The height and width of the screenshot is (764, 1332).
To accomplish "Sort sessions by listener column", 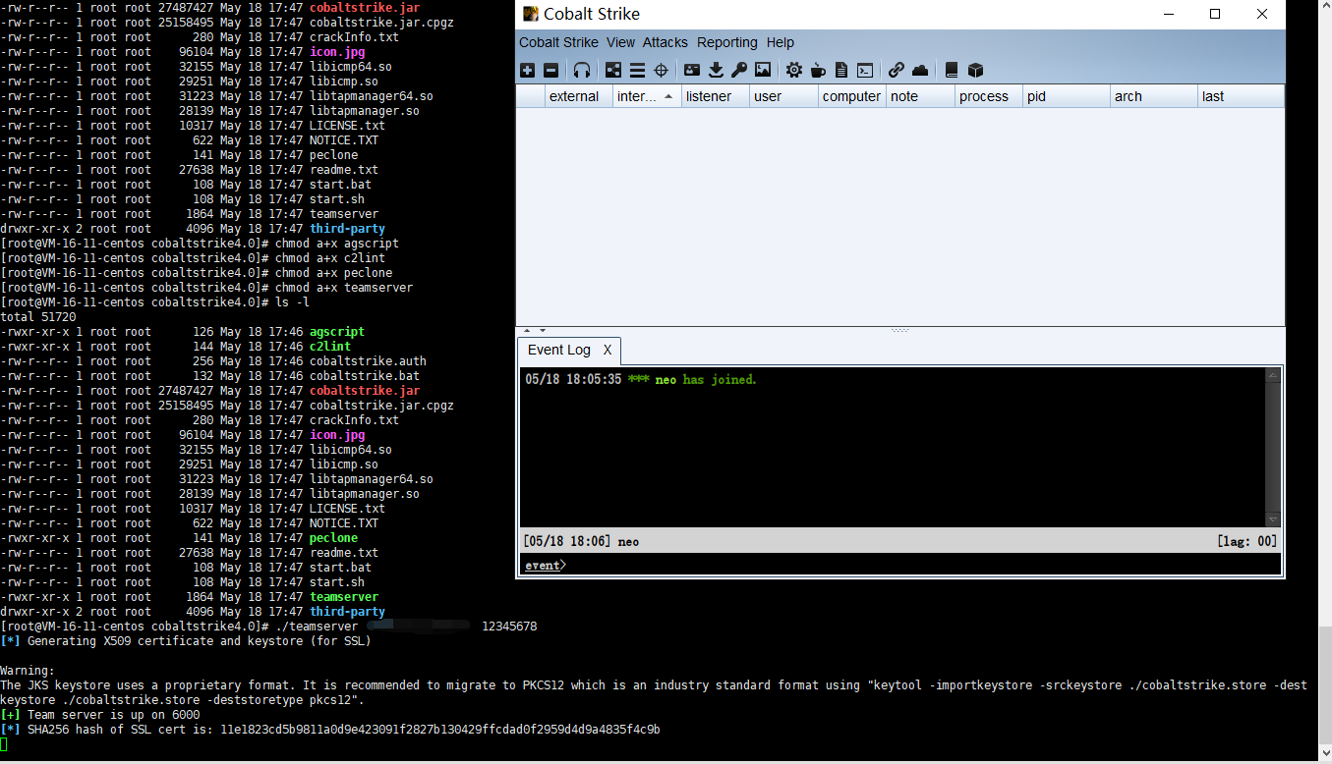I will pos(716,96).
